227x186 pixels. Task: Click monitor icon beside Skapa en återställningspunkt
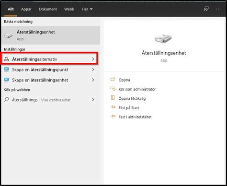(x=6, y=70)
